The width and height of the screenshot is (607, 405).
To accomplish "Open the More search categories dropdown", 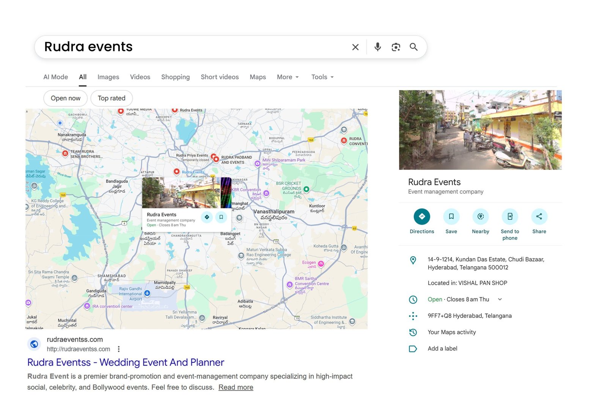I will pos(287,77).
